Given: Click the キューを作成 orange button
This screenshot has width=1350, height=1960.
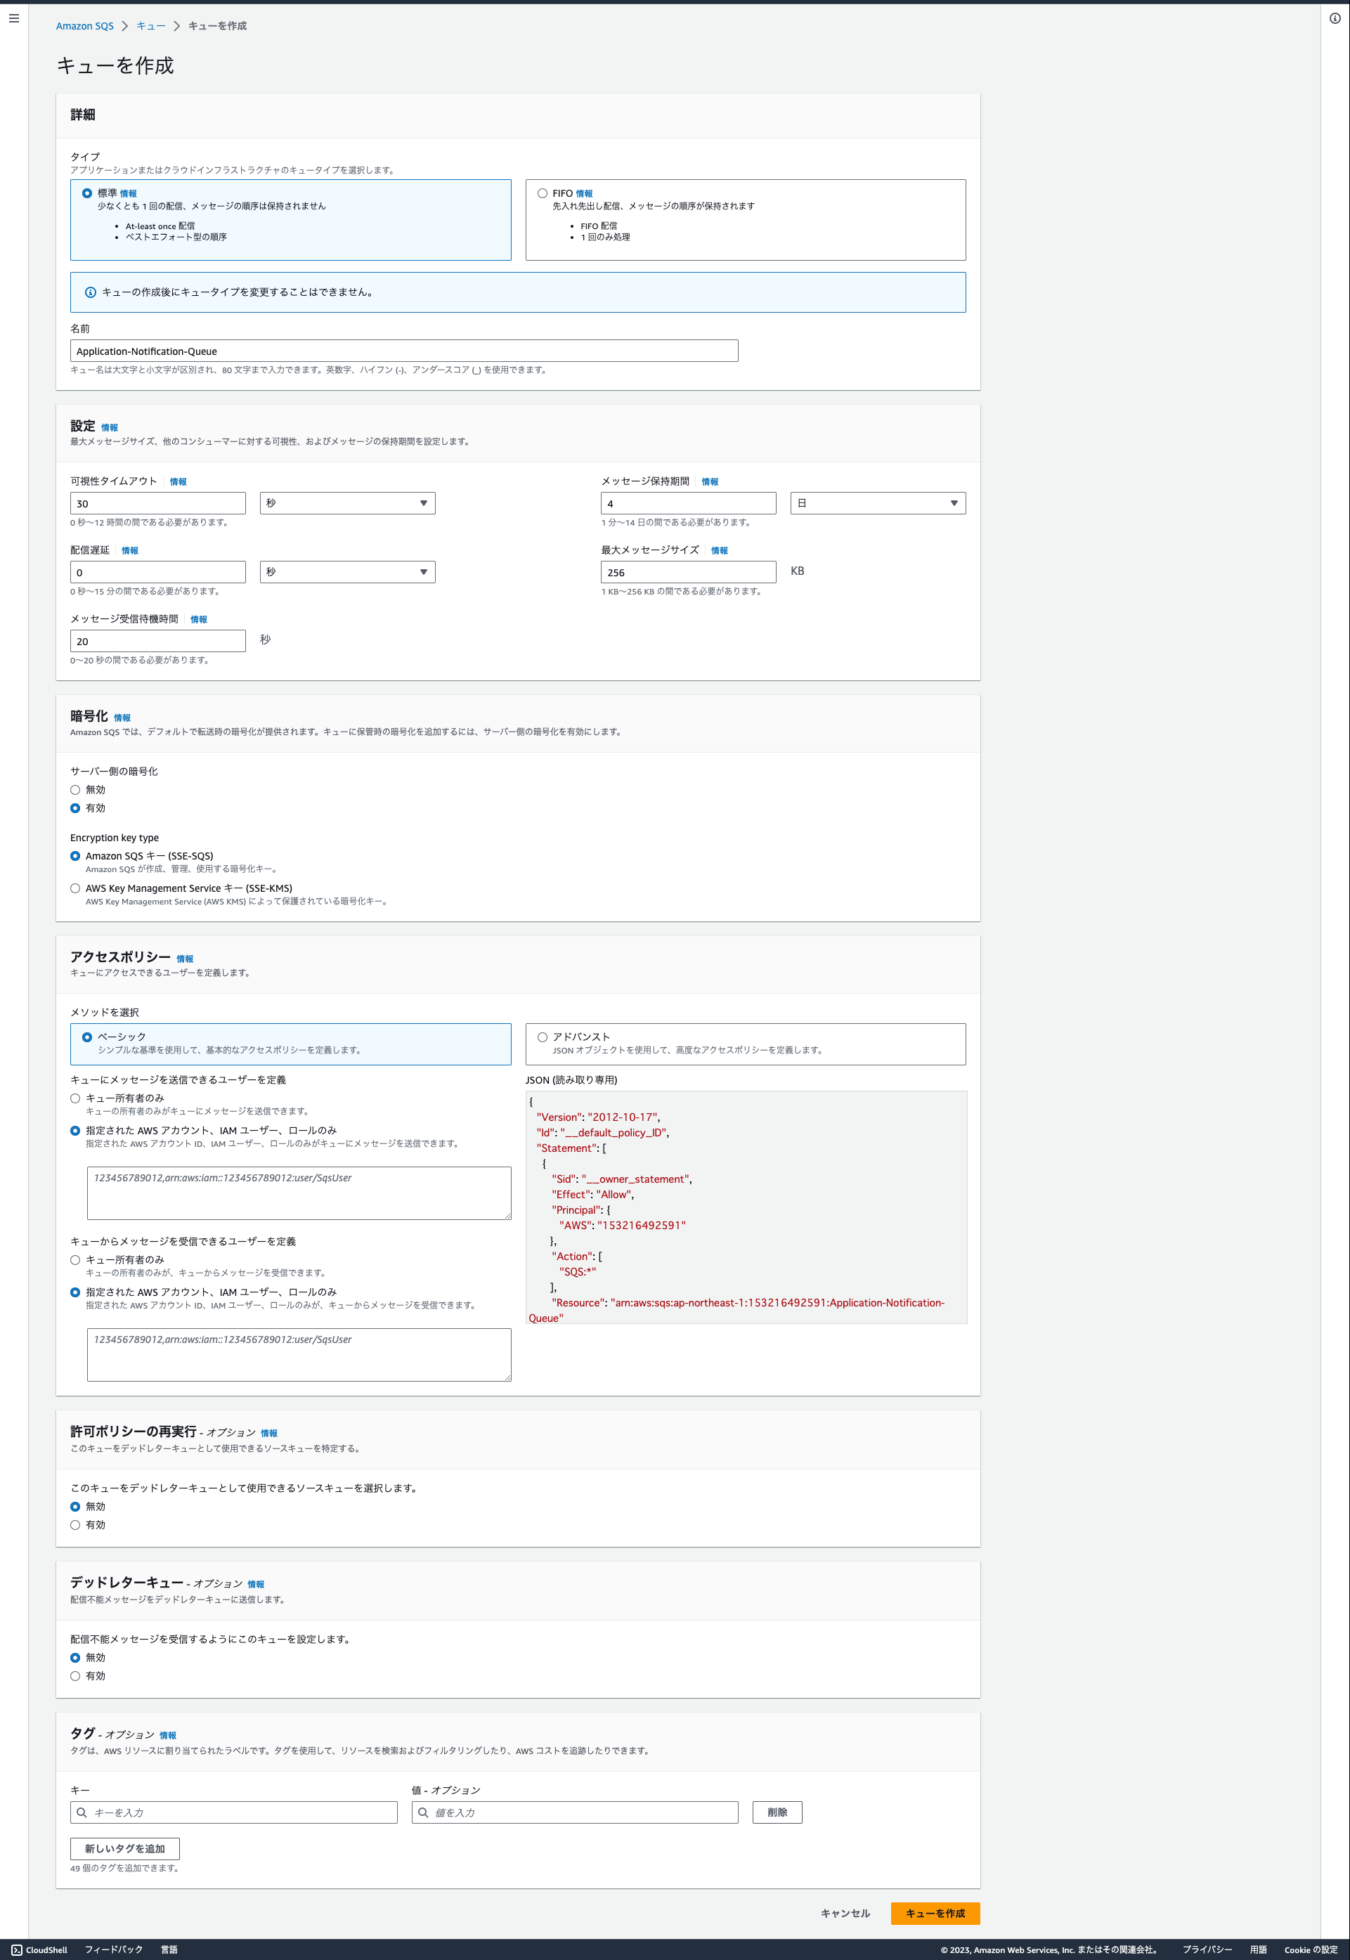Looking at the screenshot, I should (x=935, y=1914).
